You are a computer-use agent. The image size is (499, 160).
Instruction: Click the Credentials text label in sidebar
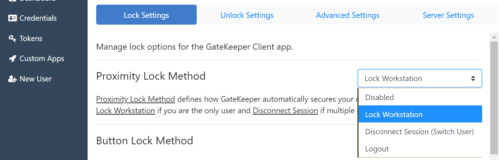[38, 18]
